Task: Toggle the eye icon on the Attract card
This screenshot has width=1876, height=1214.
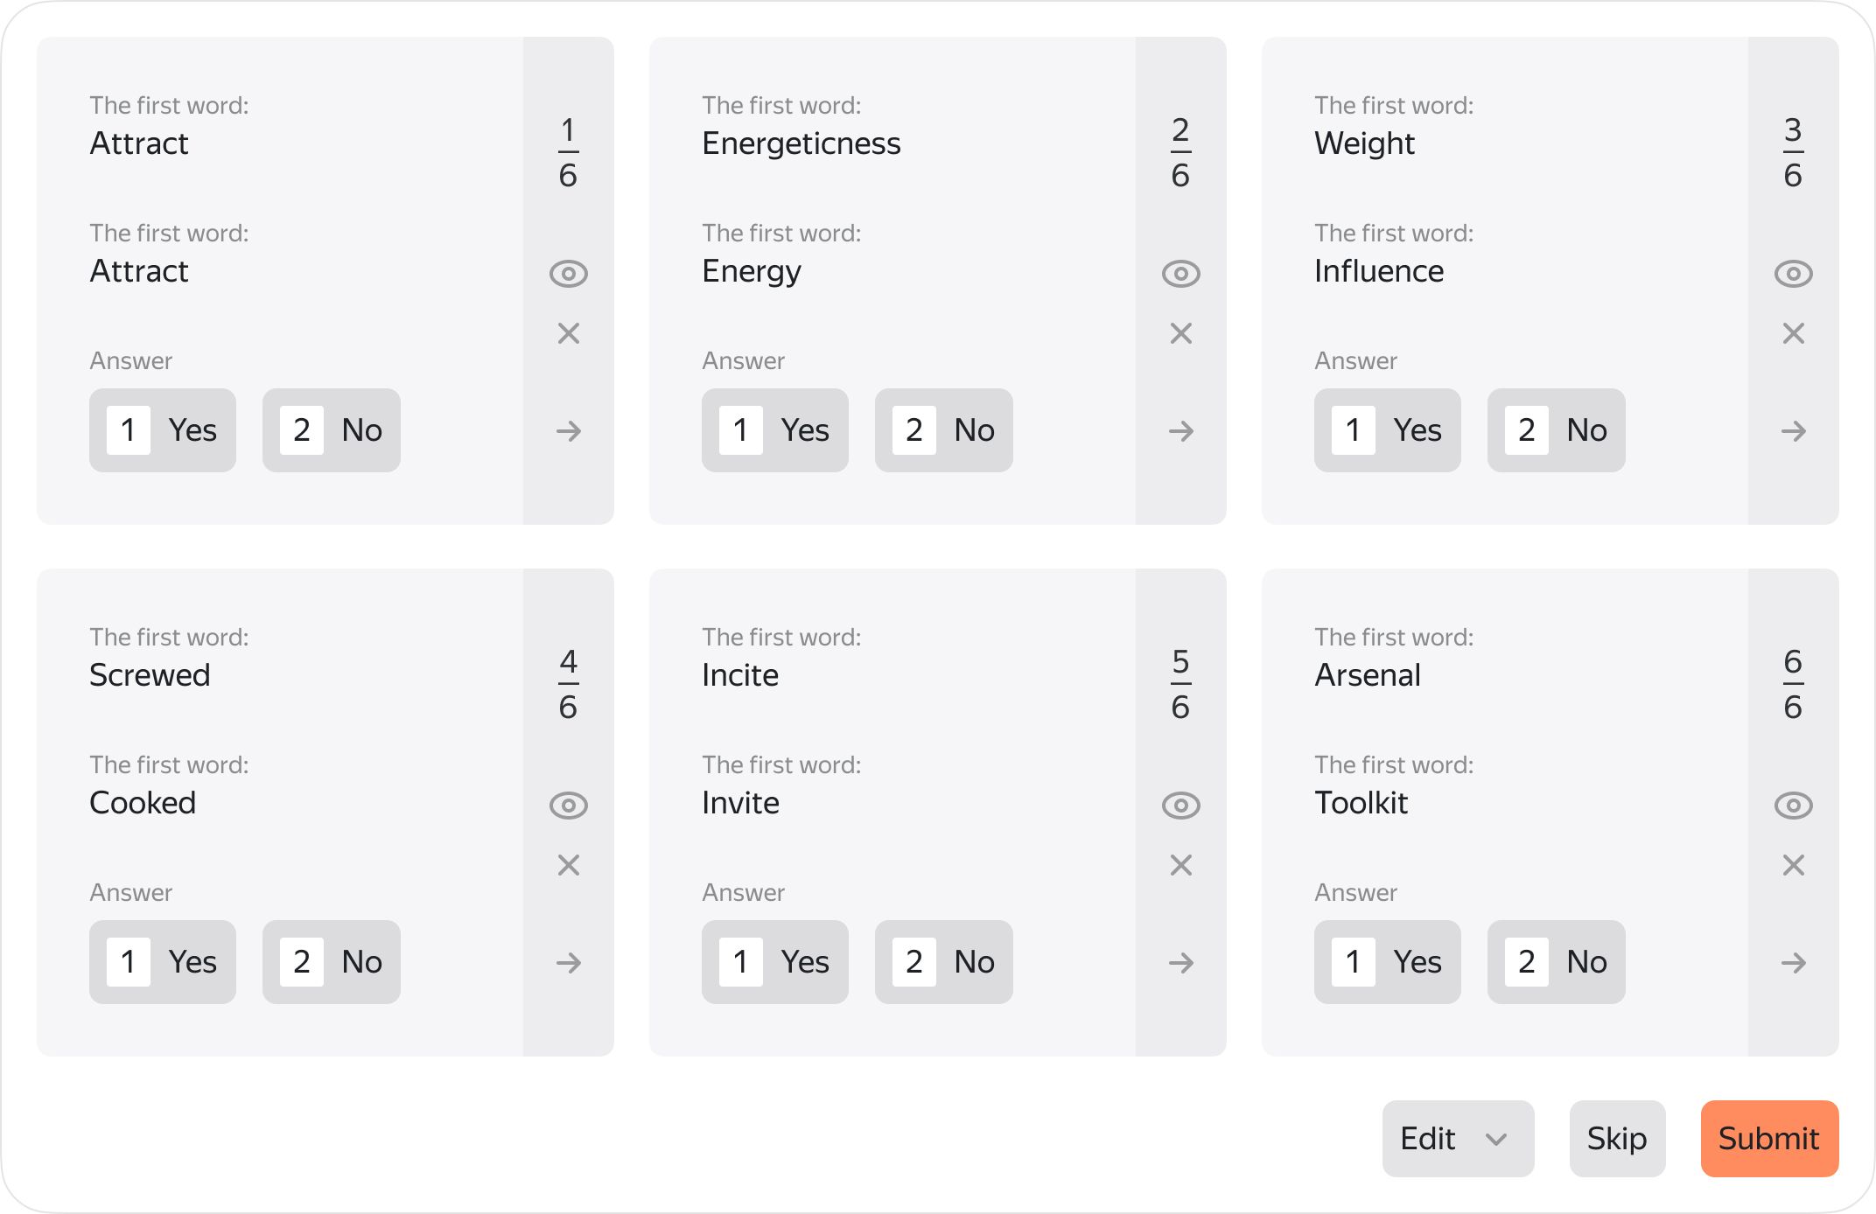Action: [569, 274]
